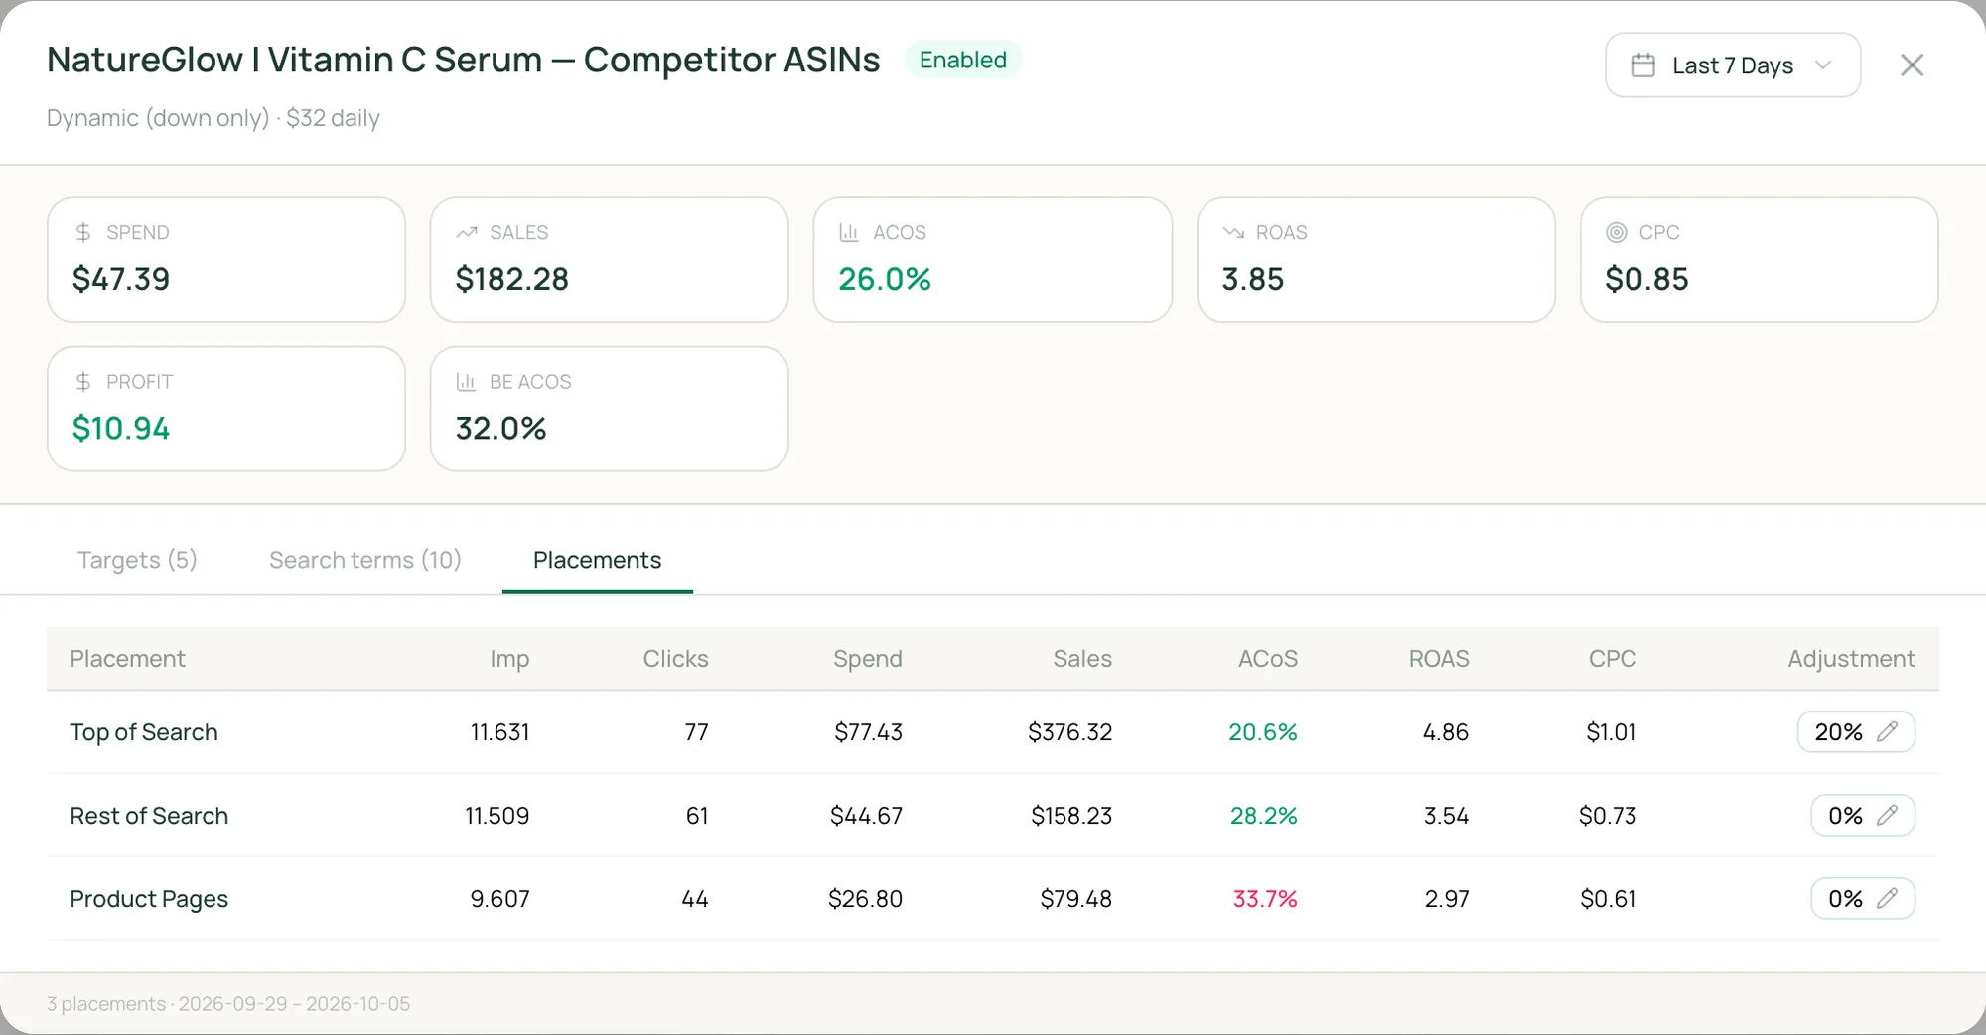Click the calendar icon in date picker

click(1643, 65)
